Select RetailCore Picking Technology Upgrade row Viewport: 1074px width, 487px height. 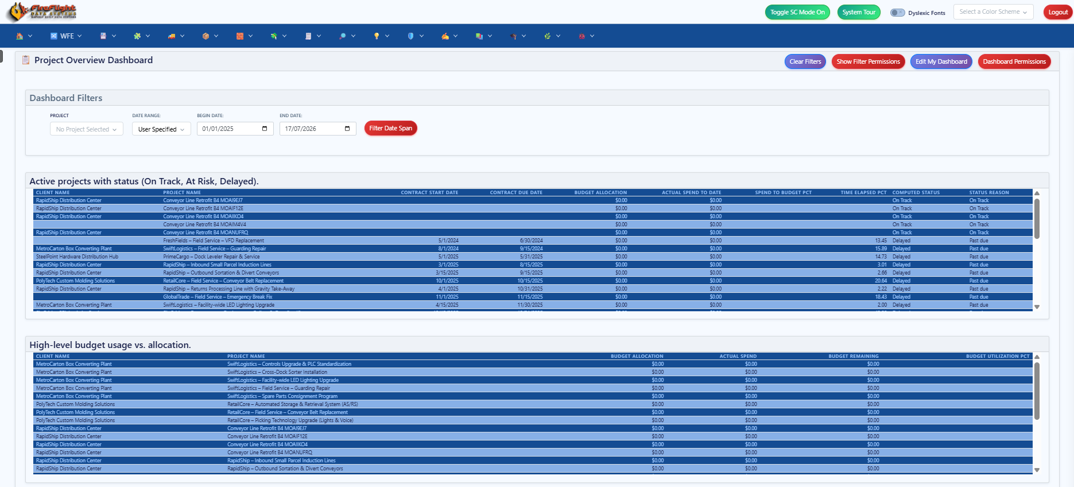[x=533, y=420]
